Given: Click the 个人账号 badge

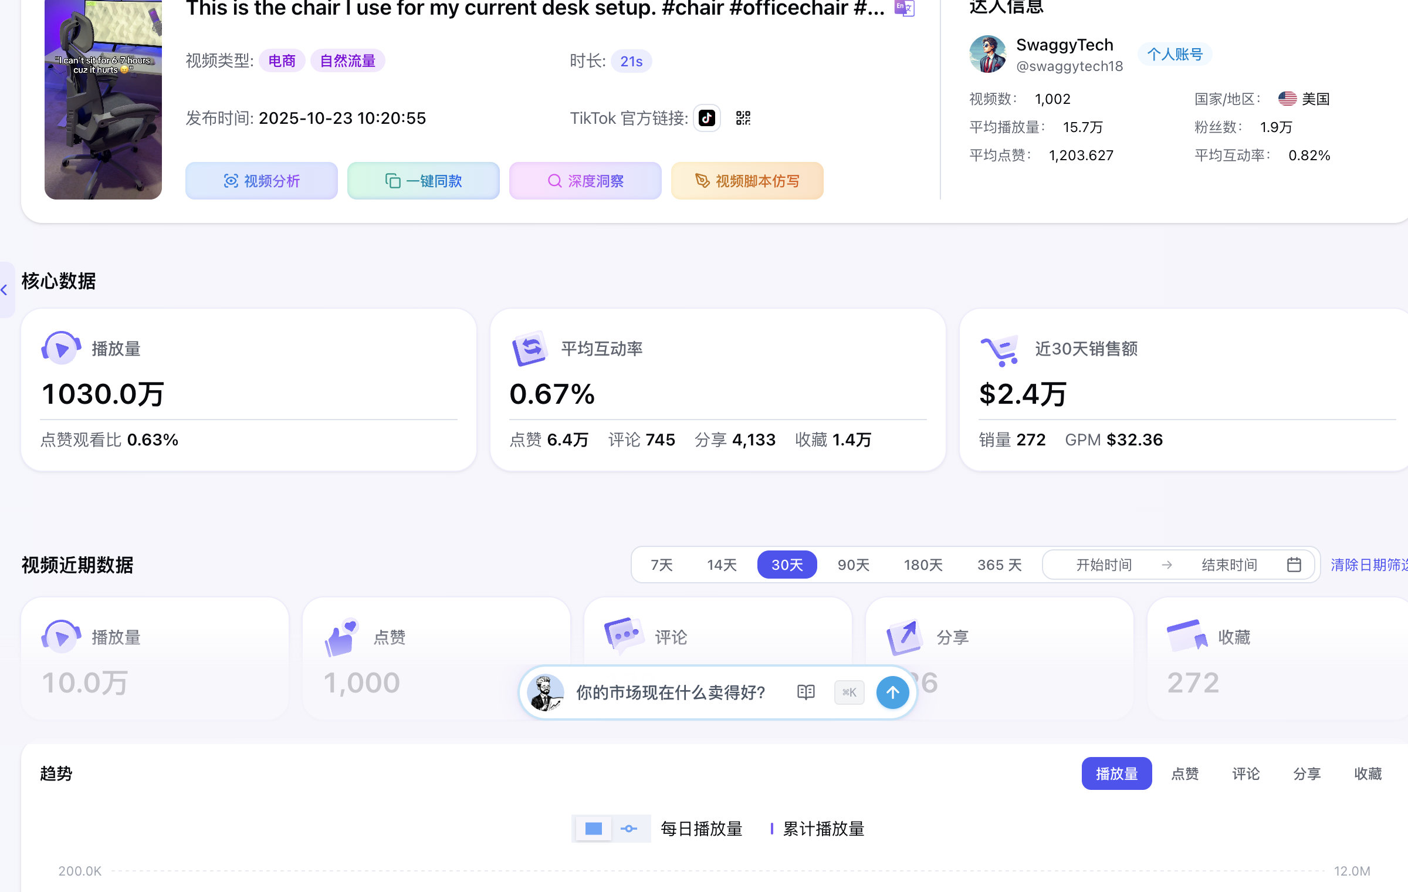Looking at the screenshot, I should (x=1175, y=54).
